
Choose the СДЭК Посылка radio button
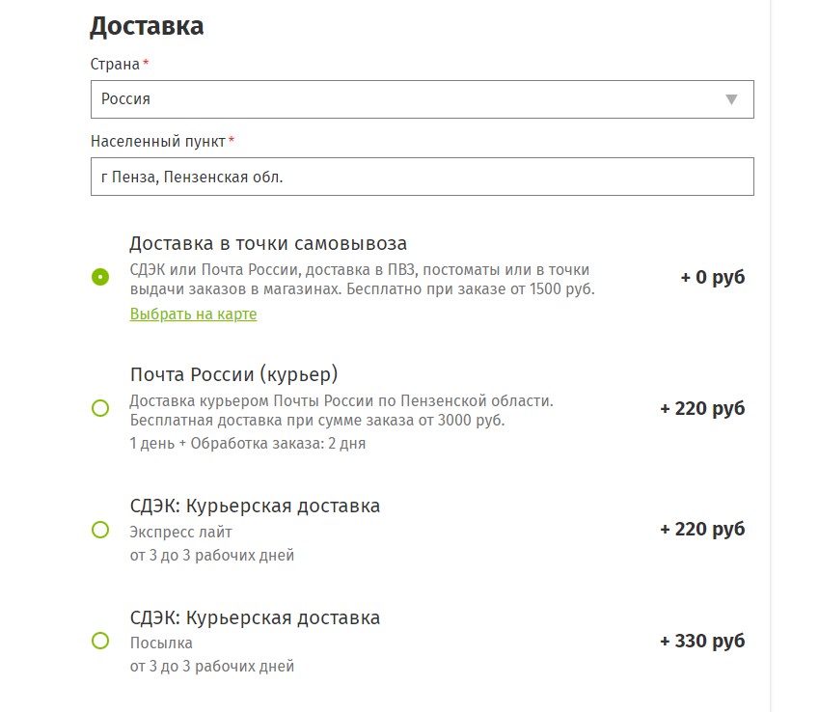(x=100, y=641)
